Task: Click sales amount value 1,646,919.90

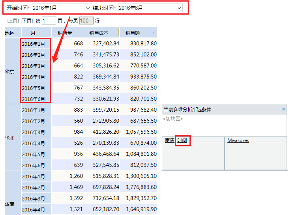Action: click(x=141, y=209)
